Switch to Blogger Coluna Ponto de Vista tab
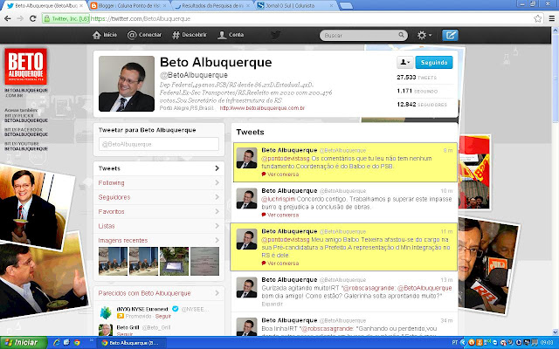This screenshot has height=349, width=559. click(x=128, y=6)
